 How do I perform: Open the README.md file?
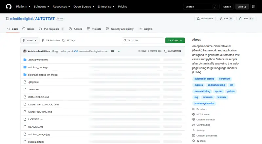click(x=36, y=127)
